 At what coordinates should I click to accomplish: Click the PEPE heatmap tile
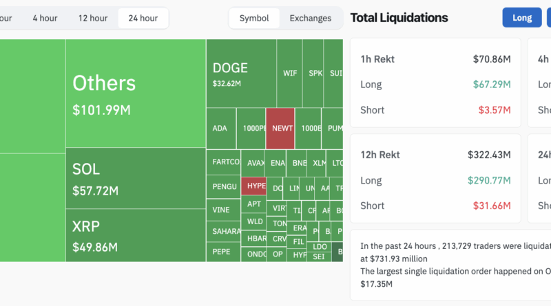(x=223, y=252)
